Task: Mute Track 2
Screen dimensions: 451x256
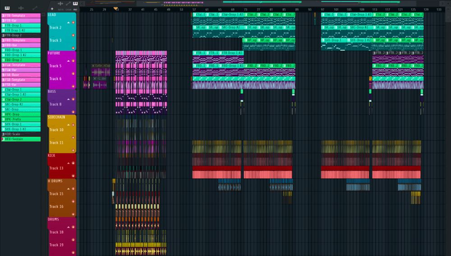Action: (73, 35)
